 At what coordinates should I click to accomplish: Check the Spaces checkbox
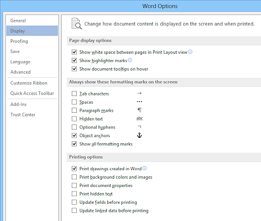coord(74,102)
